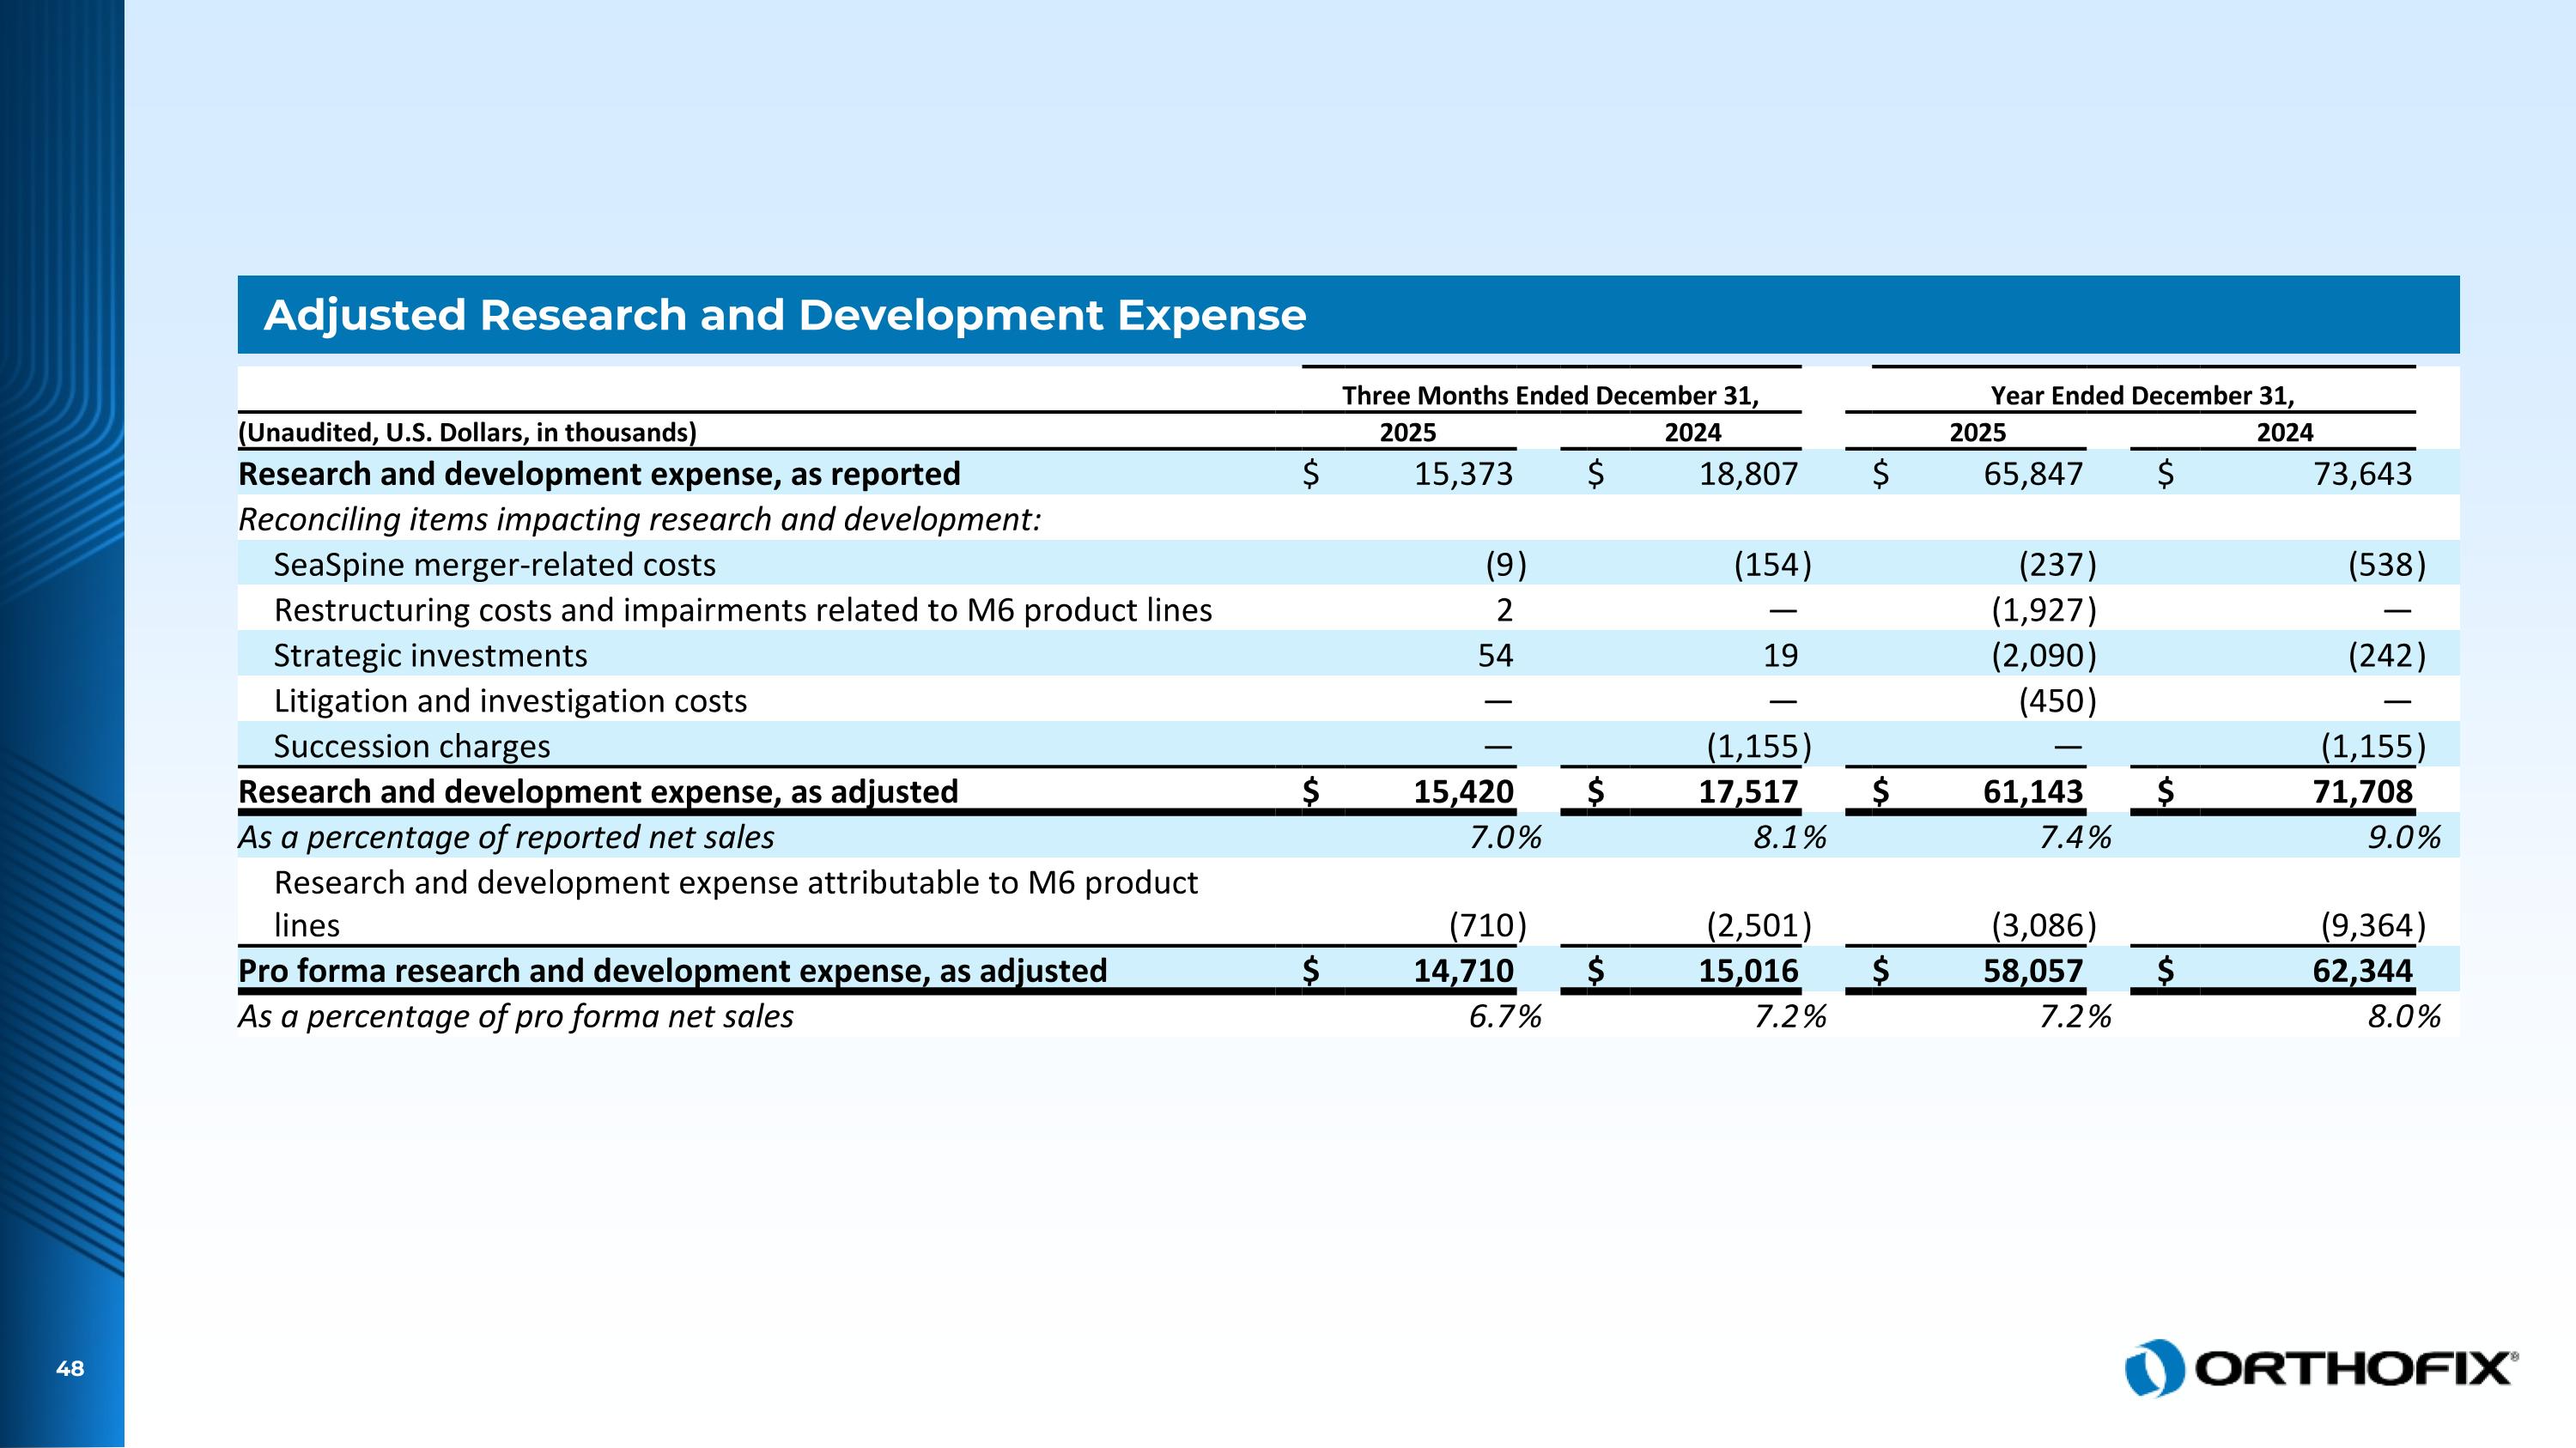This screenshot has width=2576, height=1448.
Task: Click the Litigation and investigation costs label
Action: (x=510, y=701)
